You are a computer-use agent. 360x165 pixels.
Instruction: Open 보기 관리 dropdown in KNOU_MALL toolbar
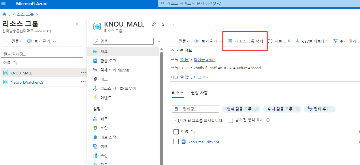(x=209, y=41)
